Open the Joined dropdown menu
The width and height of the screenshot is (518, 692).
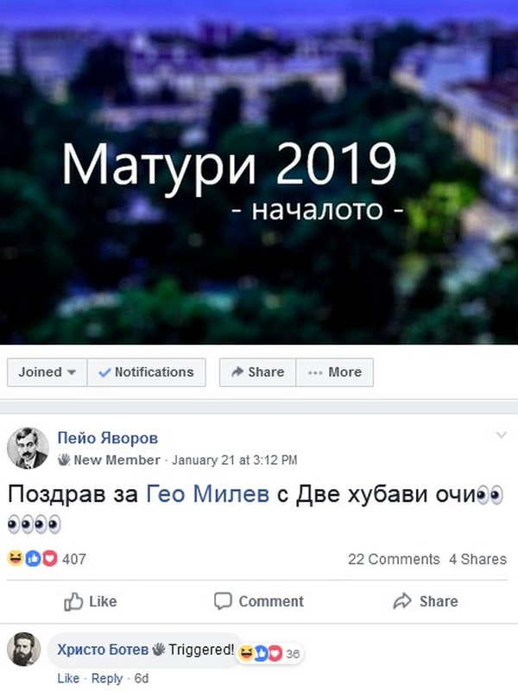(x=47, y=372)
